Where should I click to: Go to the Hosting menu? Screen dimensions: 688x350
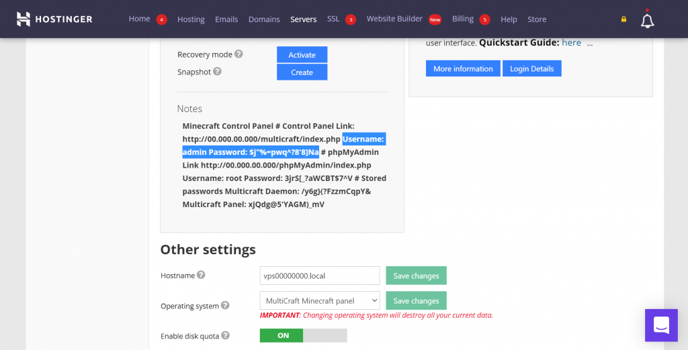point(191,19)
